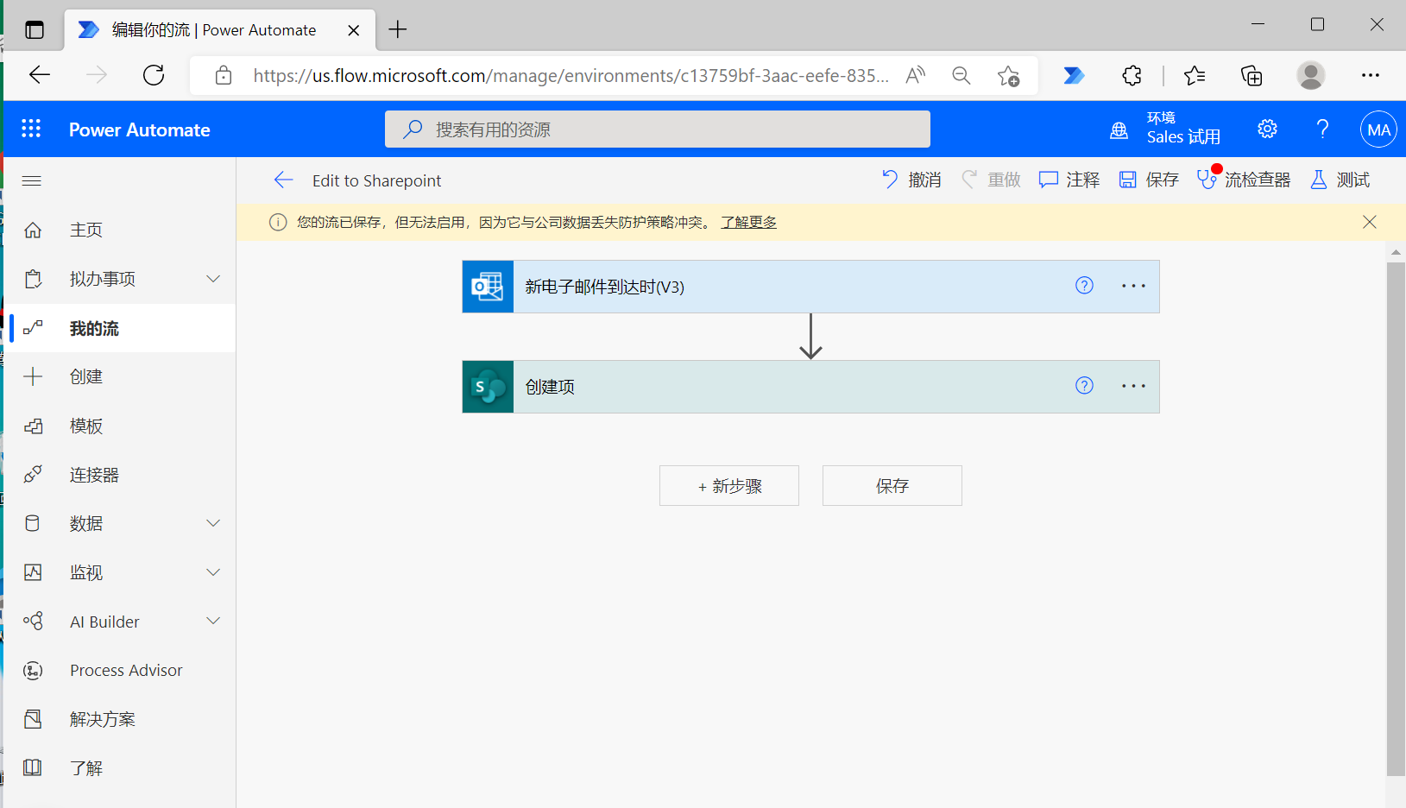Click the SharePoint icon on the 创建项 card
Viewport: 1406px width, 808px height.
click(x=488, y=387)
